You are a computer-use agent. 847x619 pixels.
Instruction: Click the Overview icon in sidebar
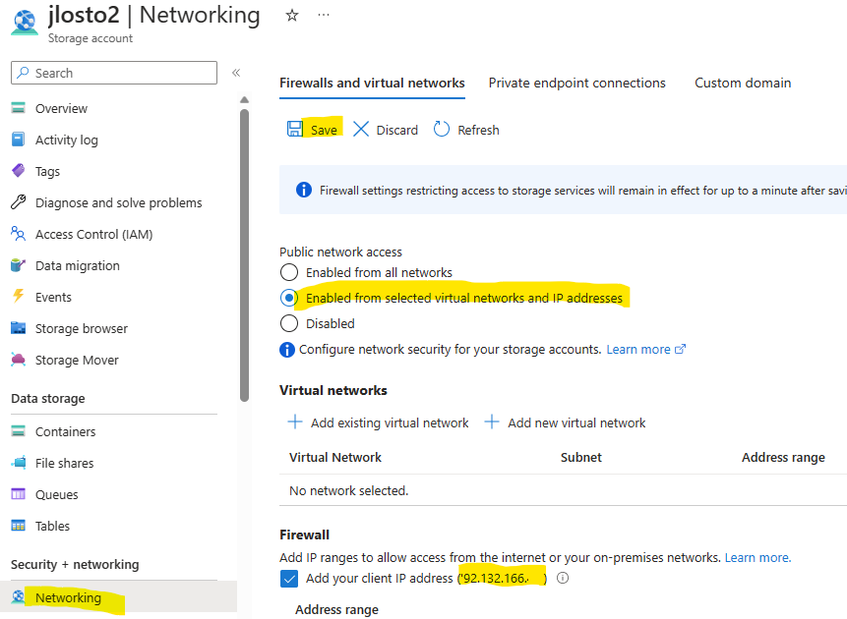point(19,108)
